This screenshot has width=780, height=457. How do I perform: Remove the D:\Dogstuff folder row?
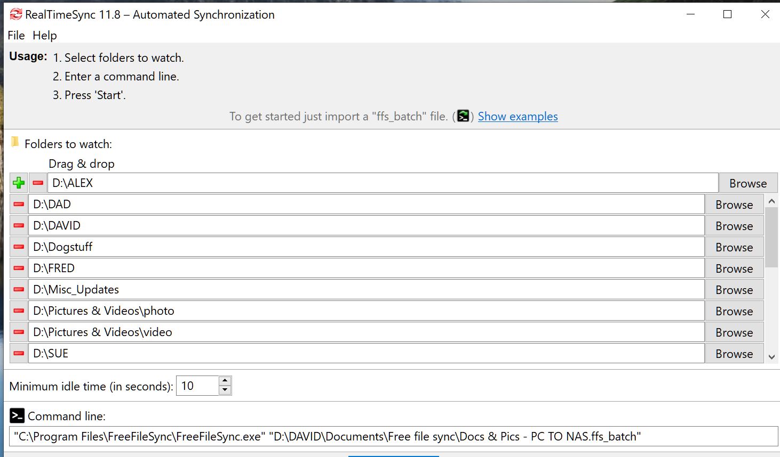[x=19, y=247]
